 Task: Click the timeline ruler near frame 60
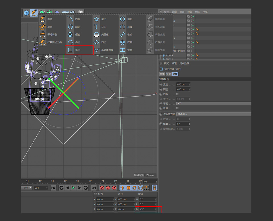click(x=65, y=181)
